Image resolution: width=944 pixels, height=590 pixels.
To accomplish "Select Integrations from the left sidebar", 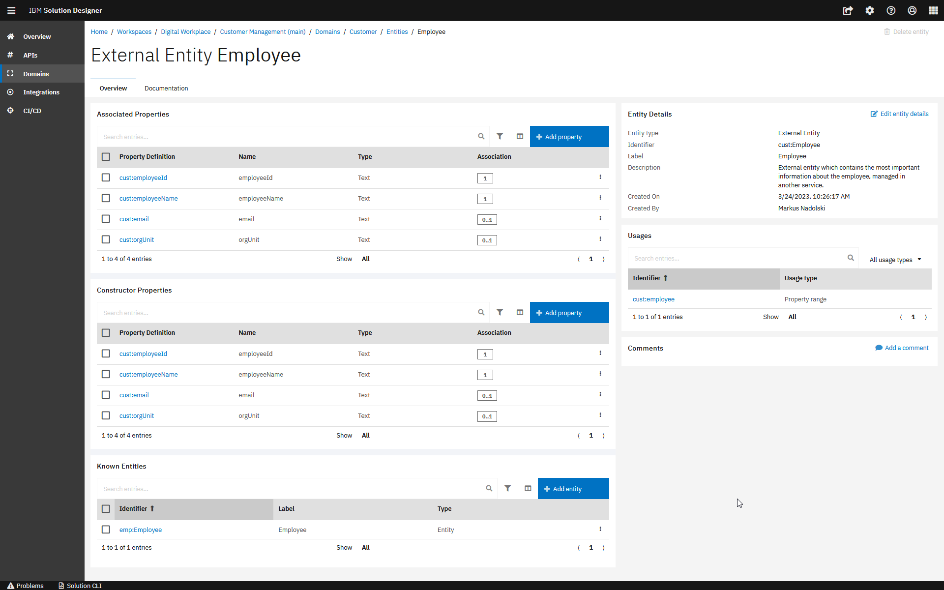I will [x=41, y=92].
